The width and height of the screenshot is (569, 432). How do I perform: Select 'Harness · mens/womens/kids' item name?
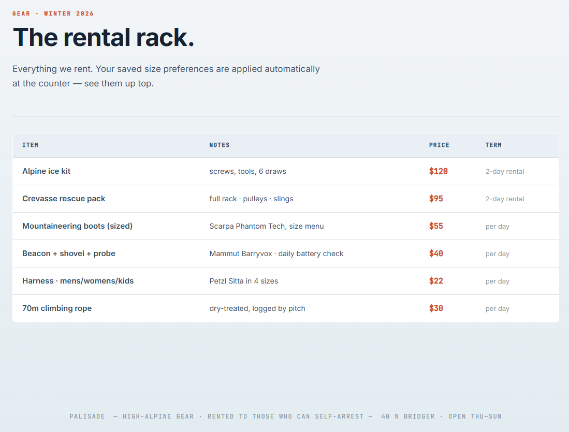(x=78, y=281)
